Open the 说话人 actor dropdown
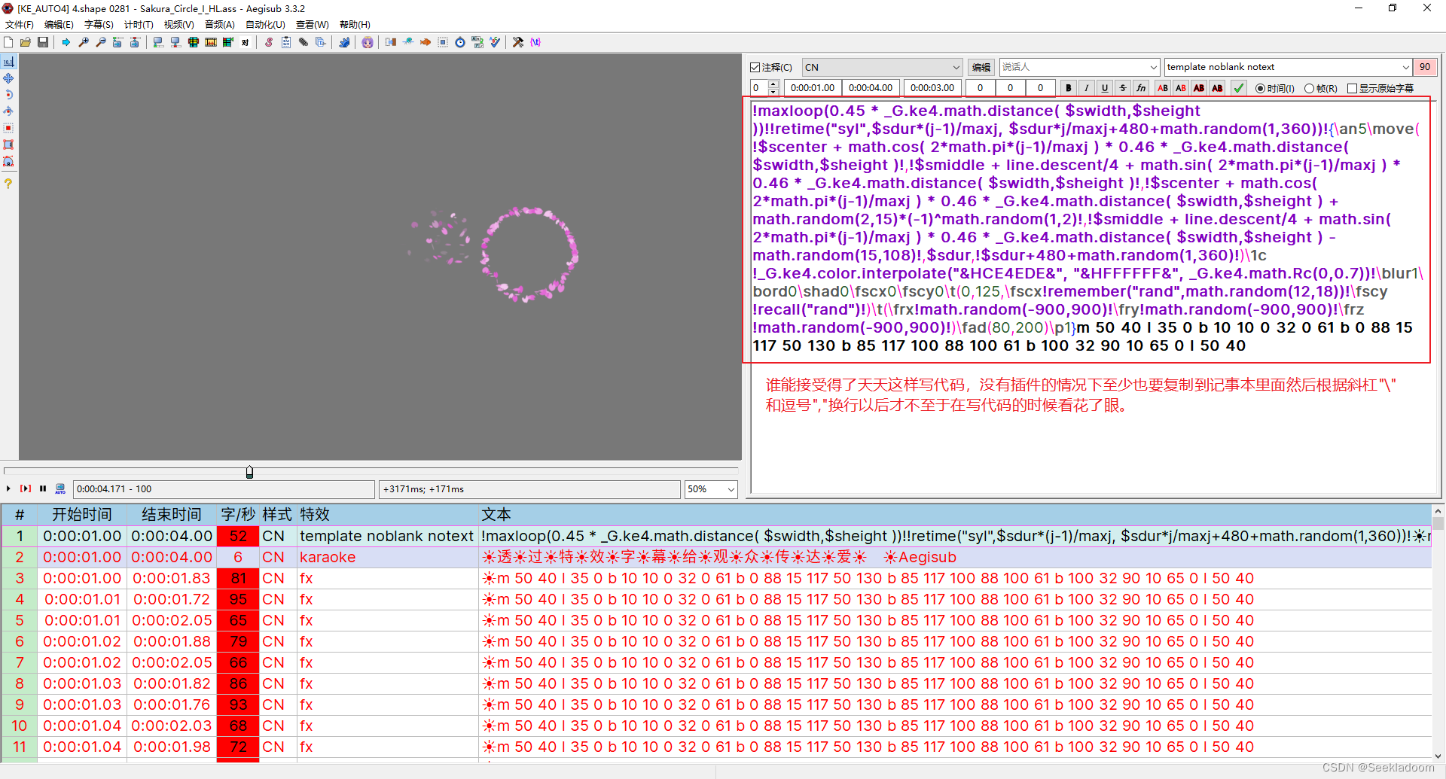 (1079, 67)
